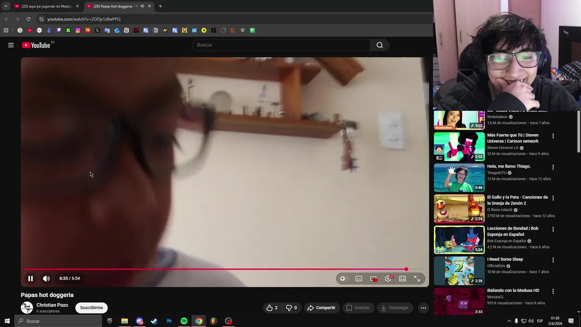Open the Kick bookmark
The image size is (581, 327).
click(x=68, y=30)
